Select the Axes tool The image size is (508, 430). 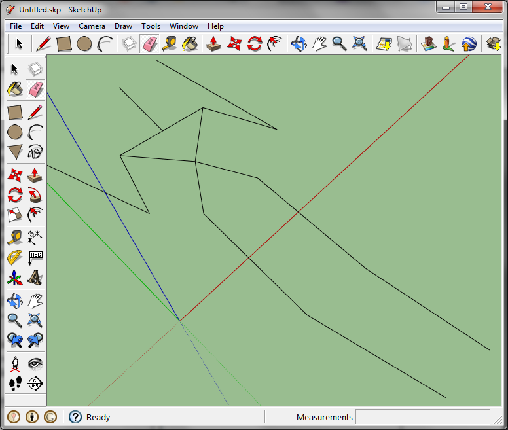pos(15,278)
